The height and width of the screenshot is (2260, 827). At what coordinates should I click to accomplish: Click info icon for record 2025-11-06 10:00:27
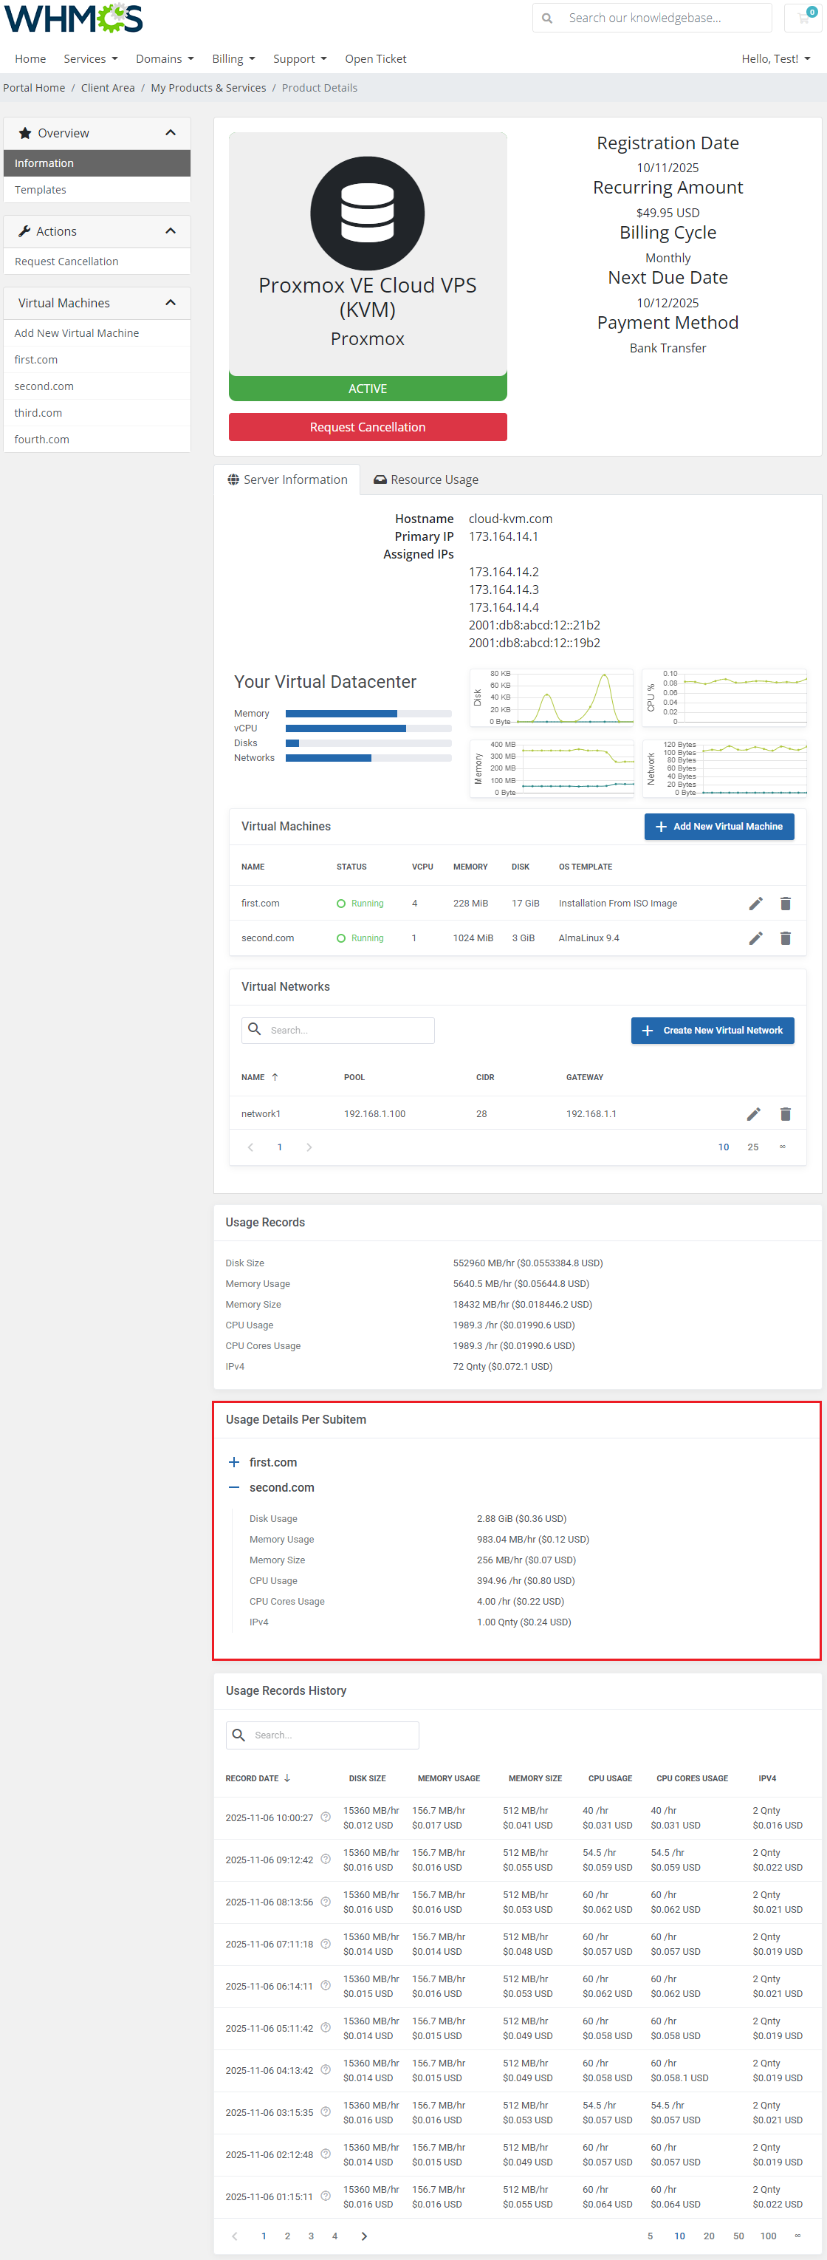click(x=326, y=1817)
